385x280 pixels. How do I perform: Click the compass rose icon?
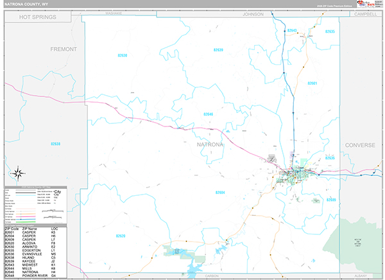pos(18,172)
